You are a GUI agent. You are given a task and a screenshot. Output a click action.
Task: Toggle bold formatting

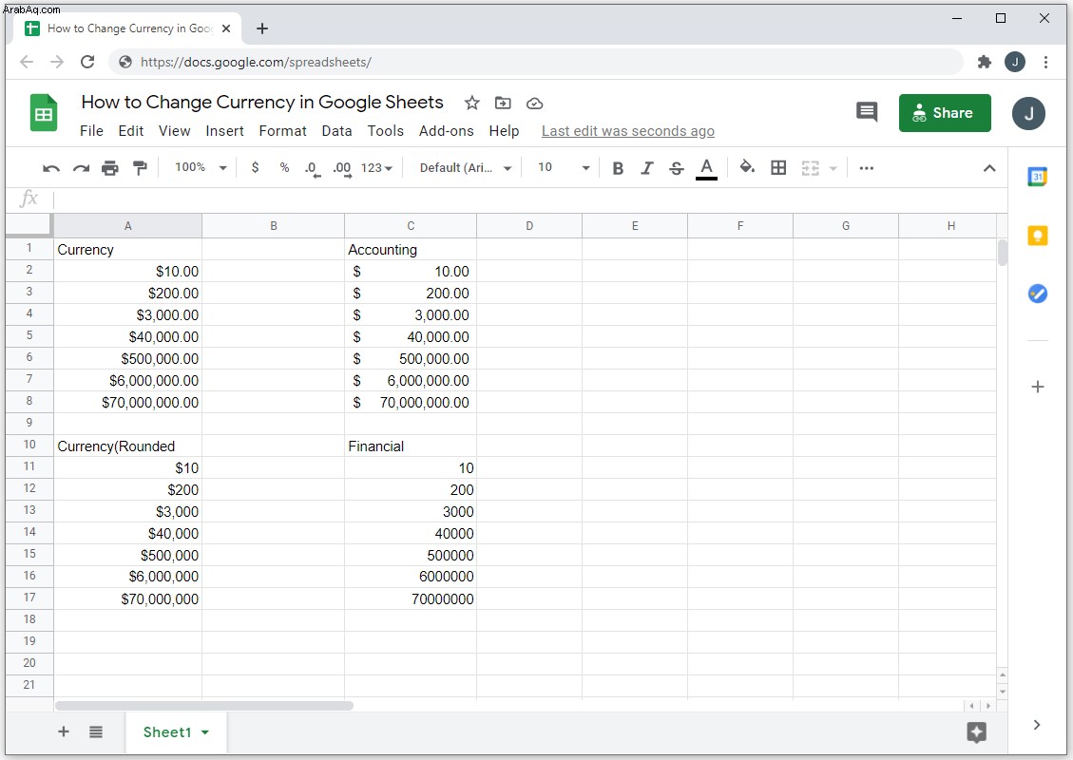click(618, 168)
